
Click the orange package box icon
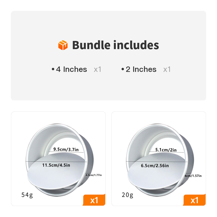[63, 45]
